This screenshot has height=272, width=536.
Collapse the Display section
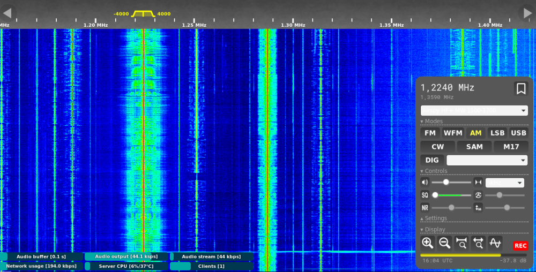pyautogui.click(x=434, y=230)
